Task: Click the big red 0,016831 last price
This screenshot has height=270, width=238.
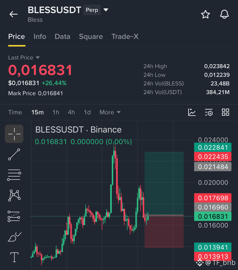Action: [40, 70]
